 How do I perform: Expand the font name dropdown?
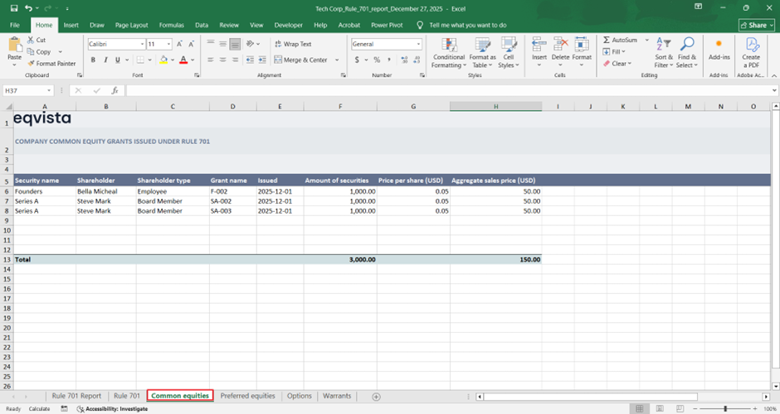pos(142,44)
